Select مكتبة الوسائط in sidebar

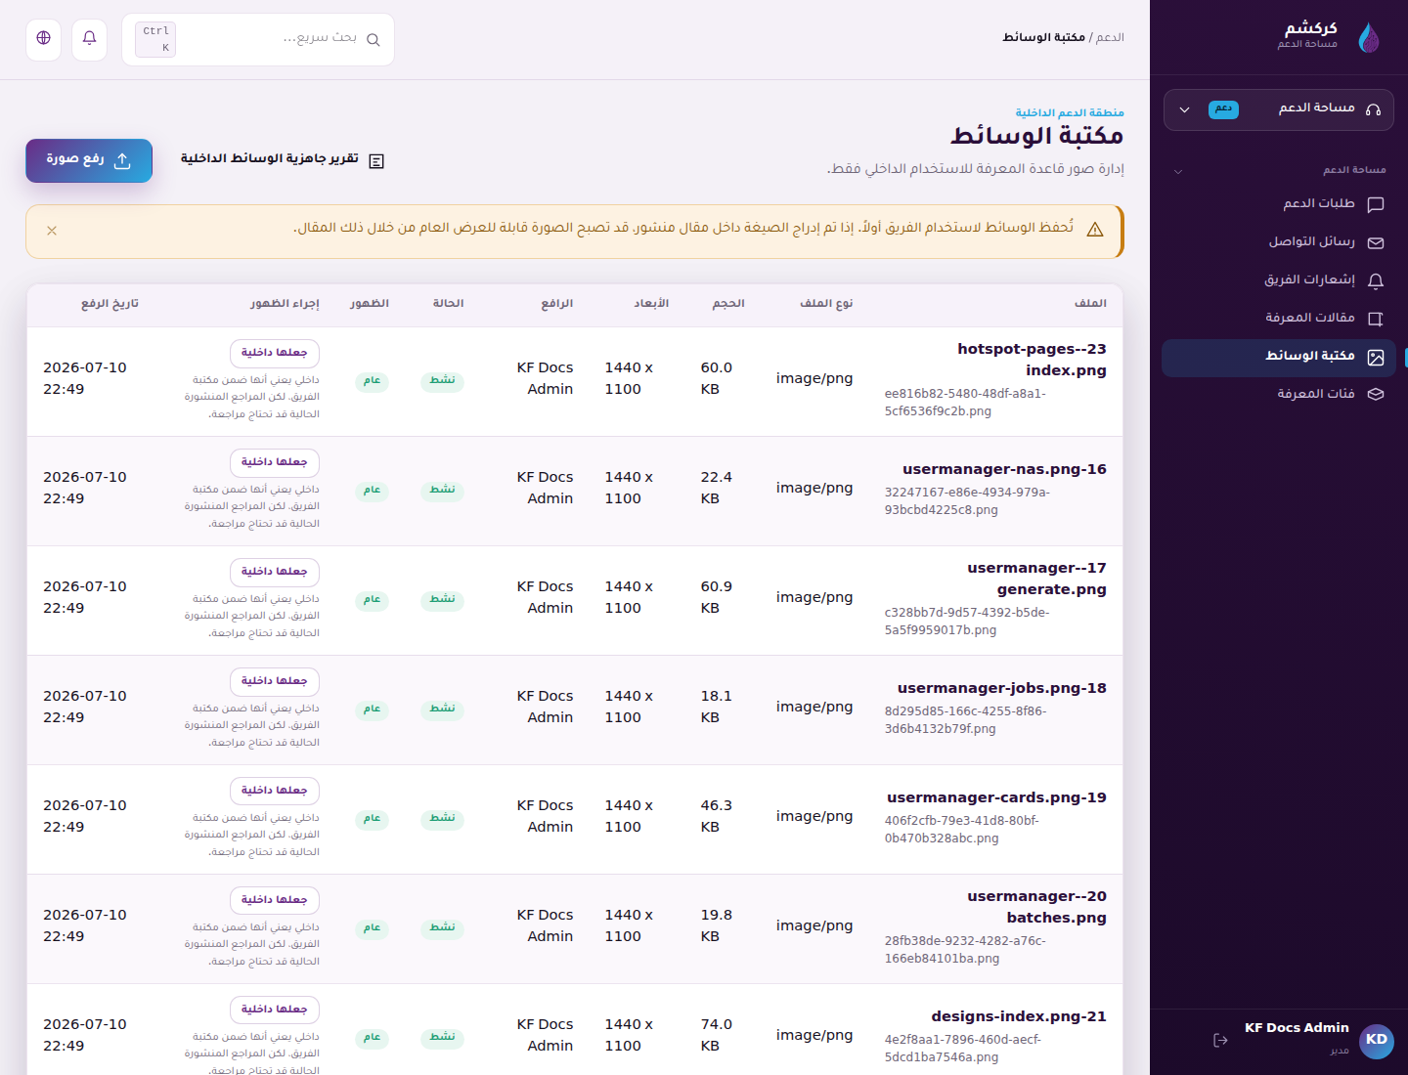point(1279,357)
